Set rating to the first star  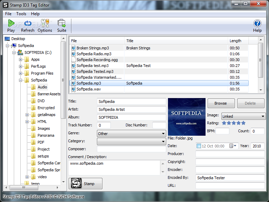point(224,123)
